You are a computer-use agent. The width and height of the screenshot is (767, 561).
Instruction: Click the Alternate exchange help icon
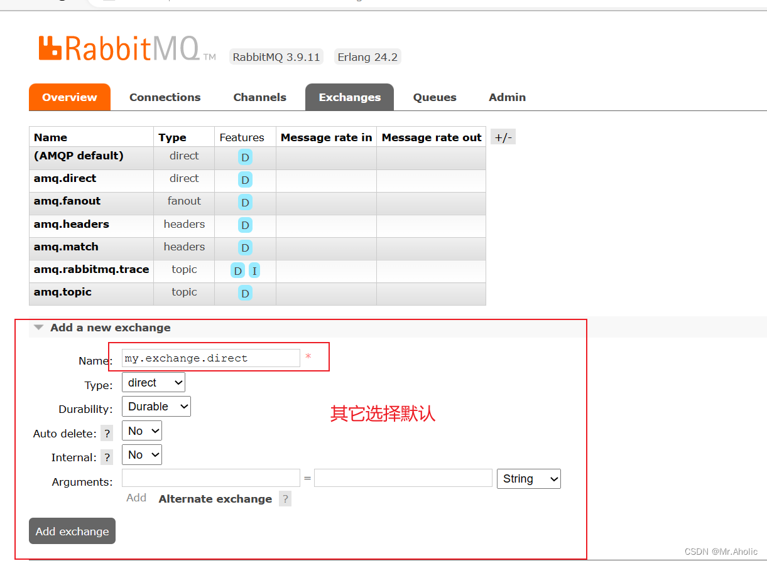pyautogui.click(x=285, y=499)
